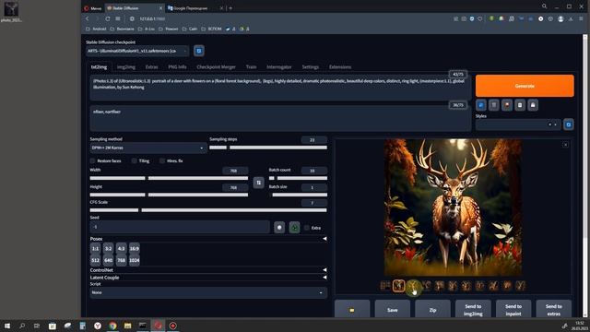Click in the negative prompt text box

(x=280, y=119)
